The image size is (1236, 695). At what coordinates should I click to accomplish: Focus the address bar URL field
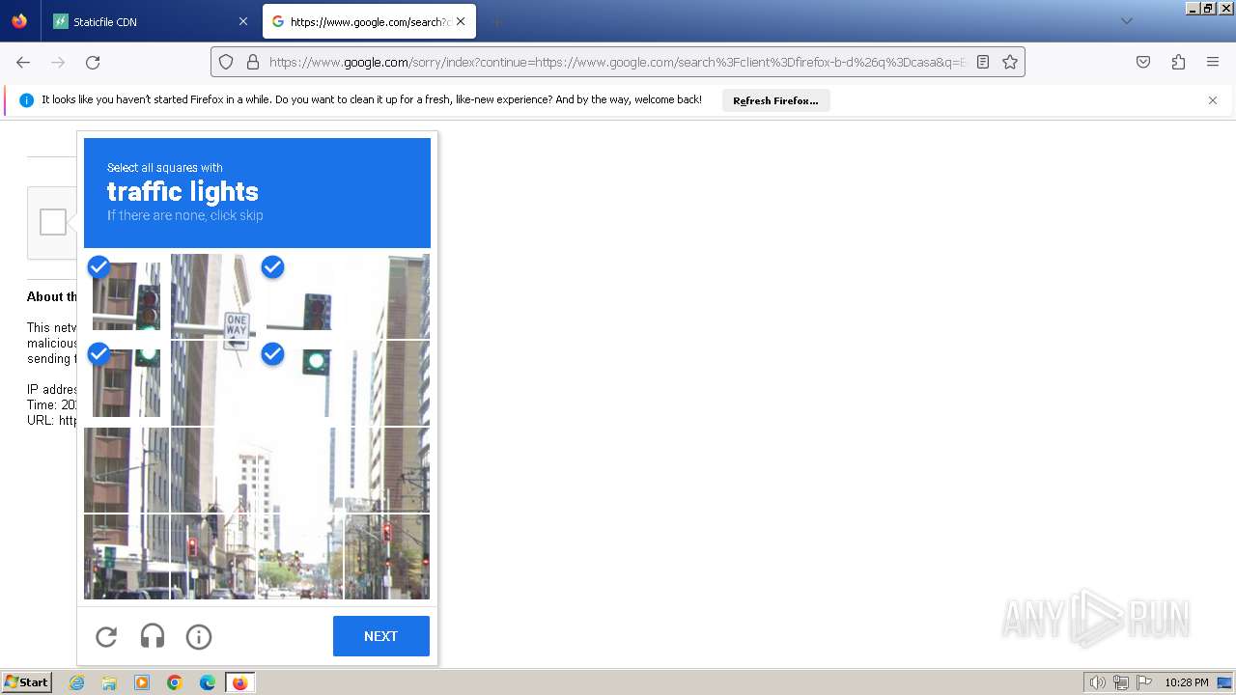616,62
